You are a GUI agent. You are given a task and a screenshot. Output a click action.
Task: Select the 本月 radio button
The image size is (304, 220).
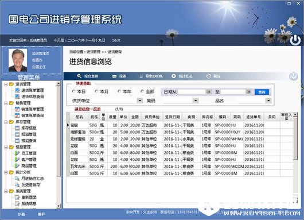point(96,91)
